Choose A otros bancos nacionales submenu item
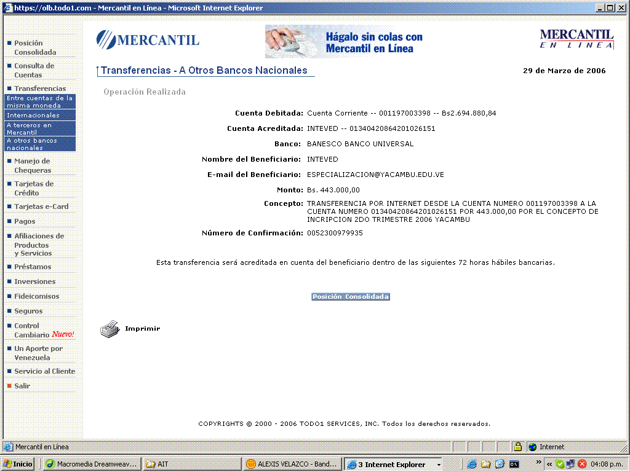The height and width of the screenshot is (472, 630). point(40,144)
